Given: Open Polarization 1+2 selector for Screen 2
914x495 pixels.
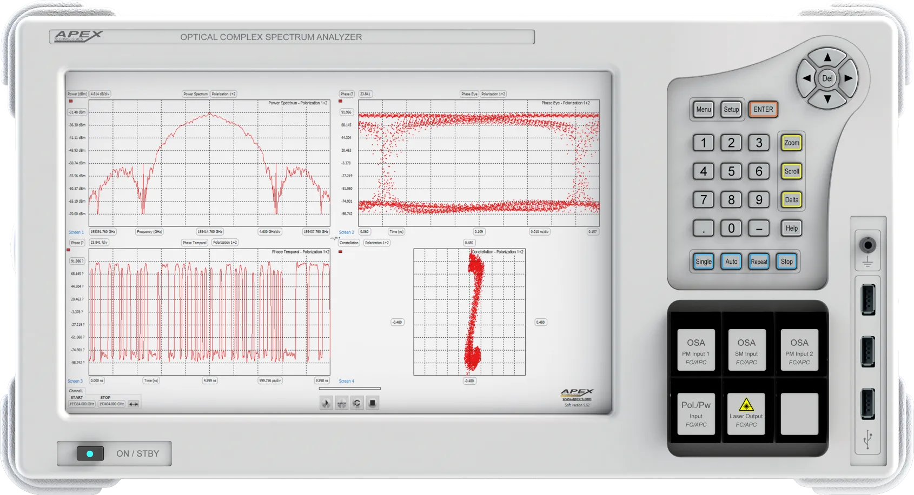Looking at the screenshot, I should [x=493, y=94].
